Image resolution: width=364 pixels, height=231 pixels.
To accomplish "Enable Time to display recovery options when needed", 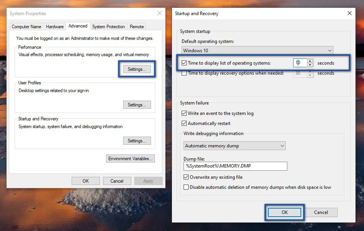I will click(x=184, y=73).
